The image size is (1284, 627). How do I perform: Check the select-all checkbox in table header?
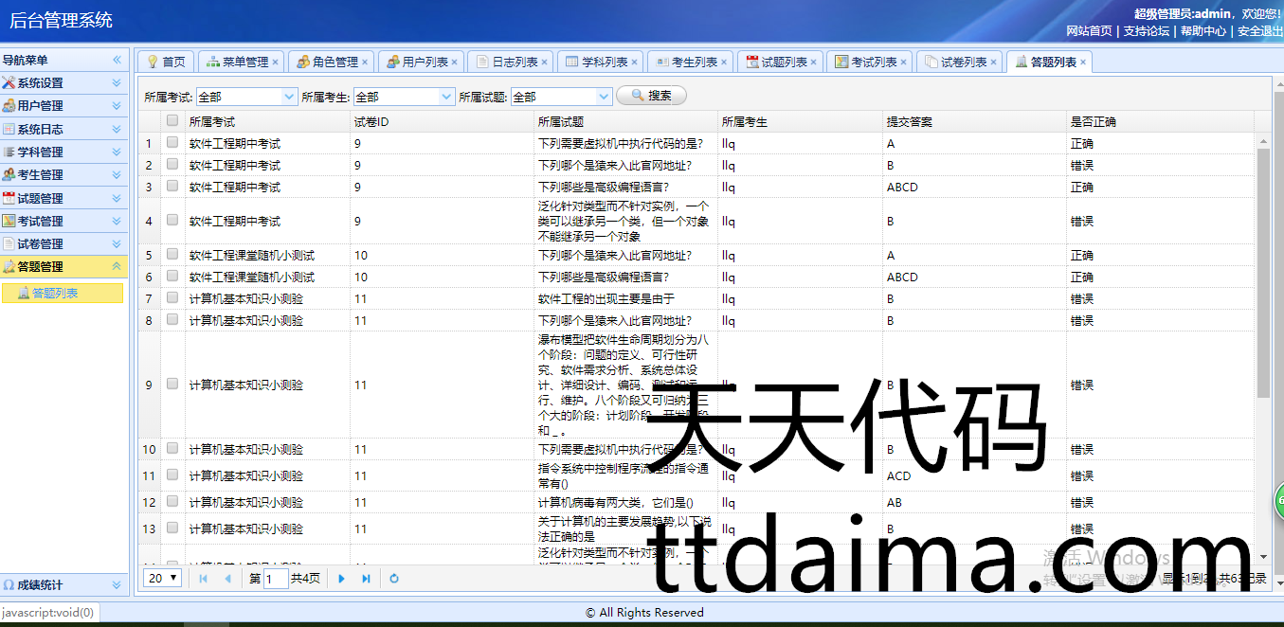click(172, 120)
